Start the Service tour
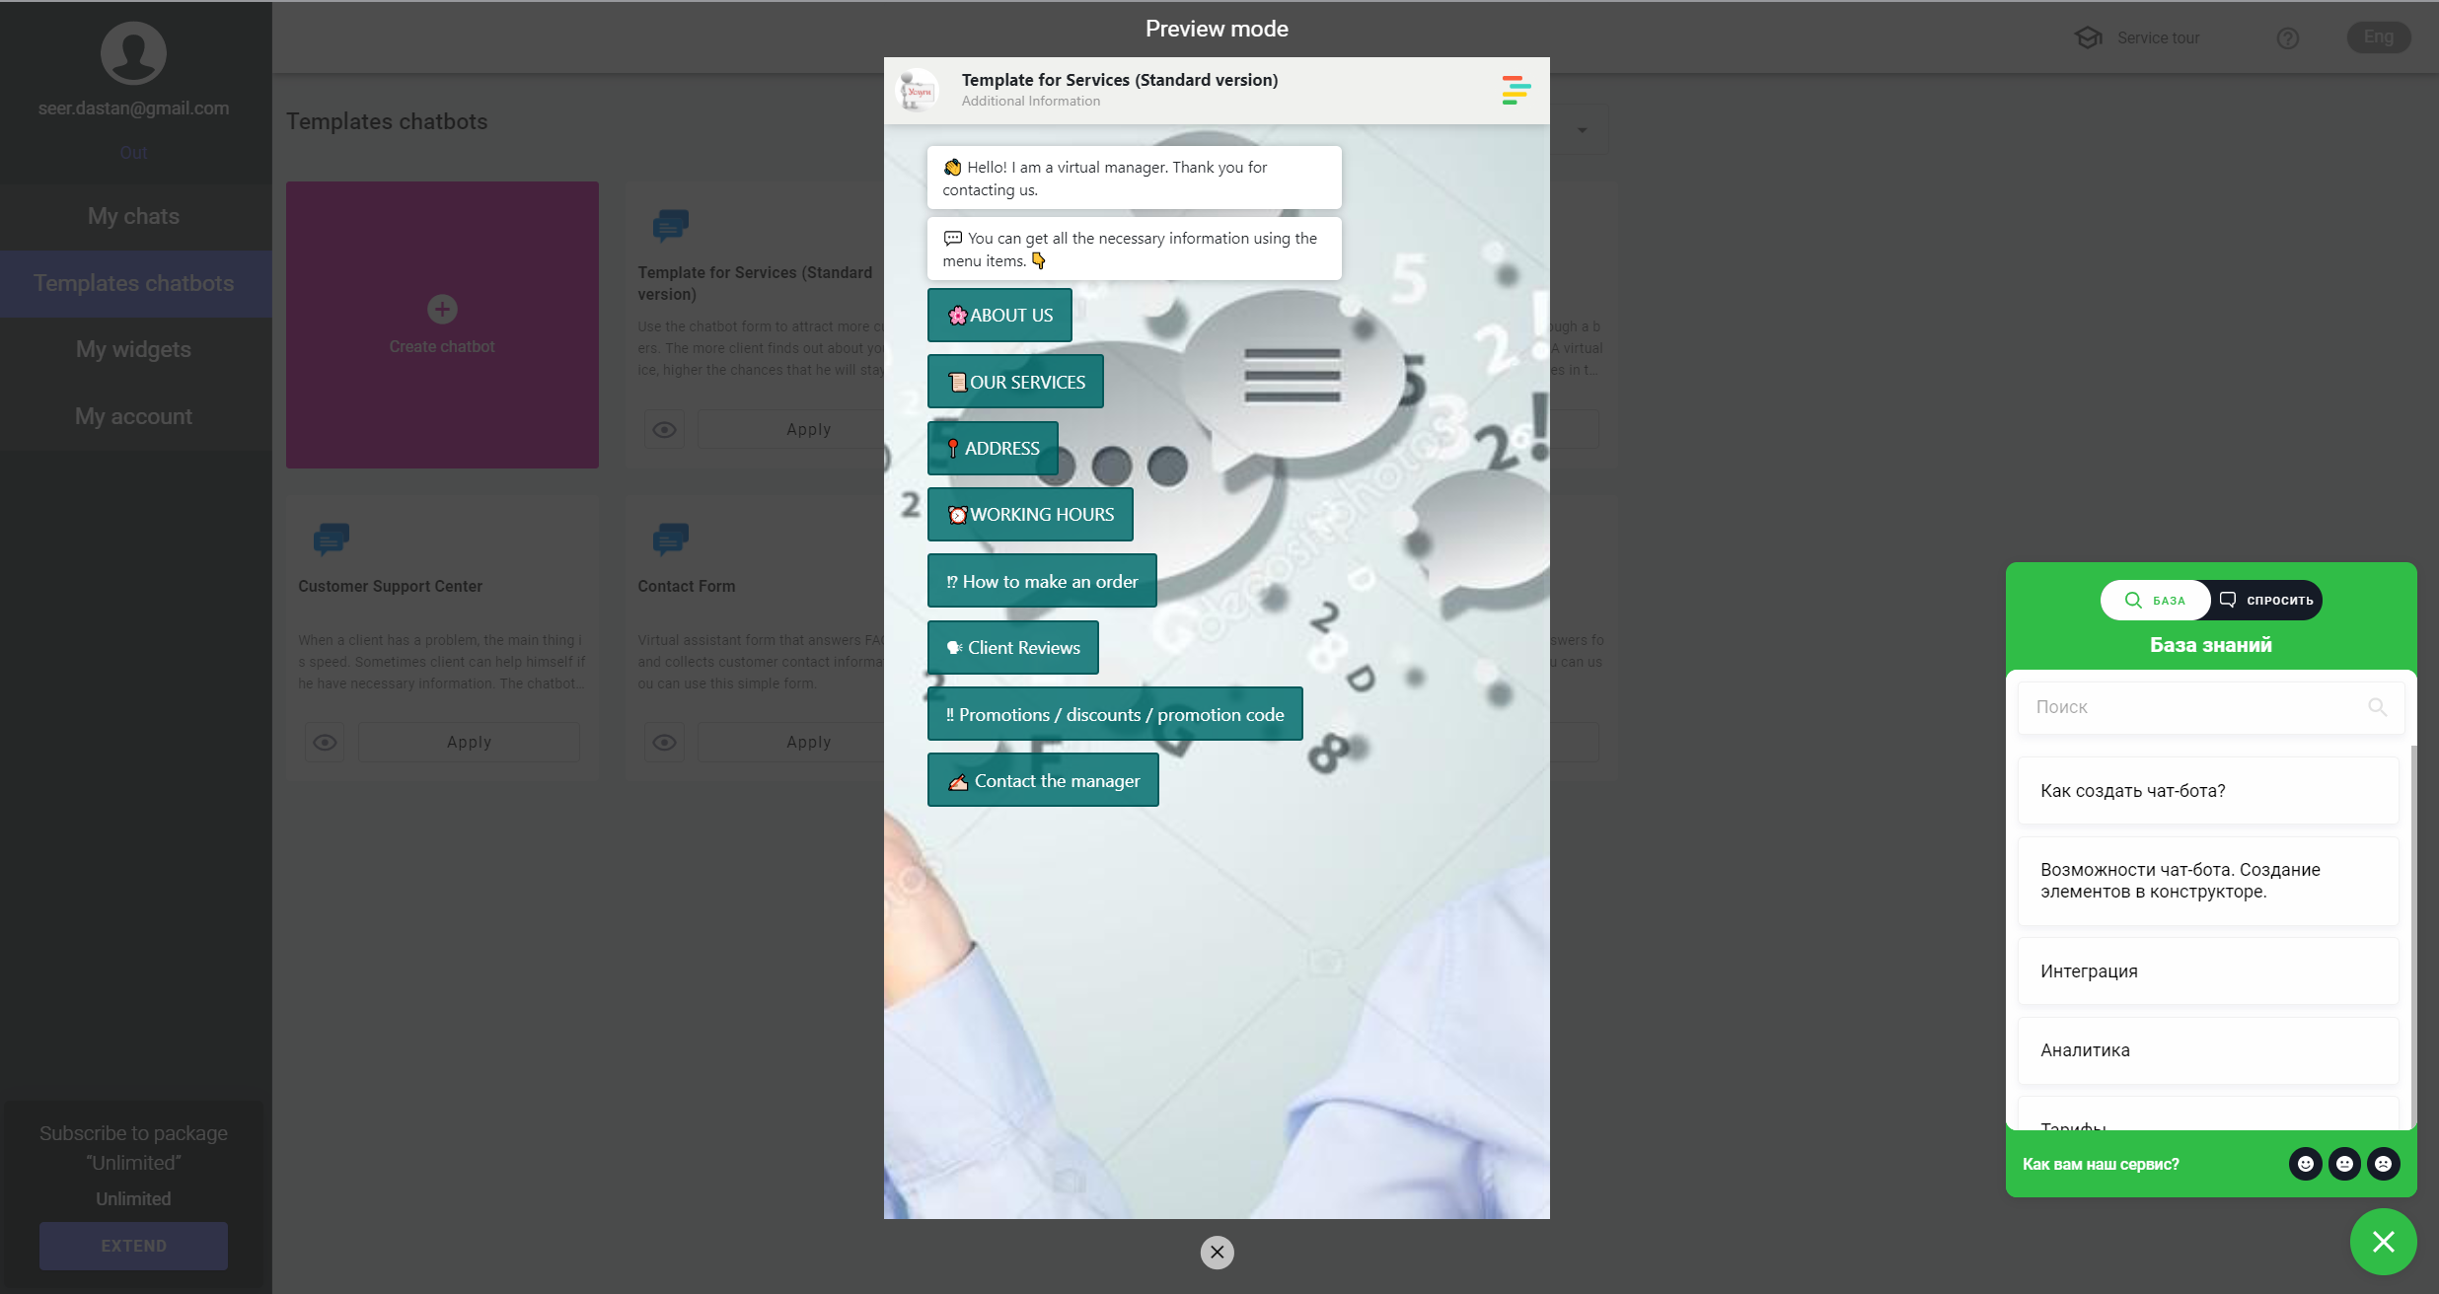Screen dimensions: 2439x1294 tap(2158, 37)
